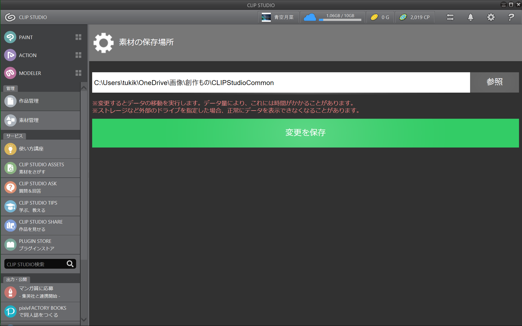This screenshot has width=522, height=326.
Task: Click the search magnifier in CLIP STUDIO検索
Action: pyautogui.click(x=70, y=264)
